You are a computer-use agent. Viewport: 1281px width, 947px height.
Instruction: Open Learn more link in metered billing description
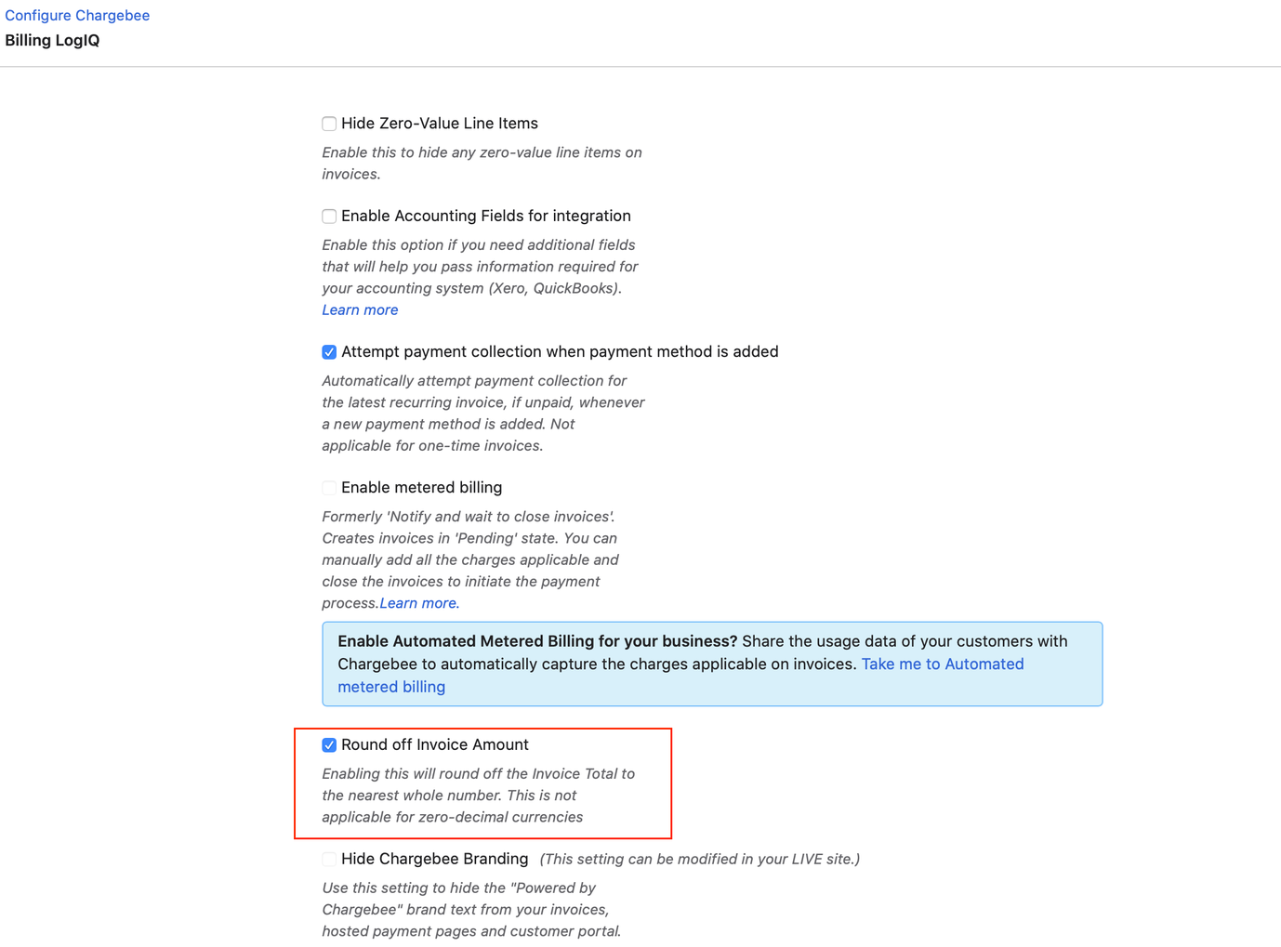click(x=418, y=604)
